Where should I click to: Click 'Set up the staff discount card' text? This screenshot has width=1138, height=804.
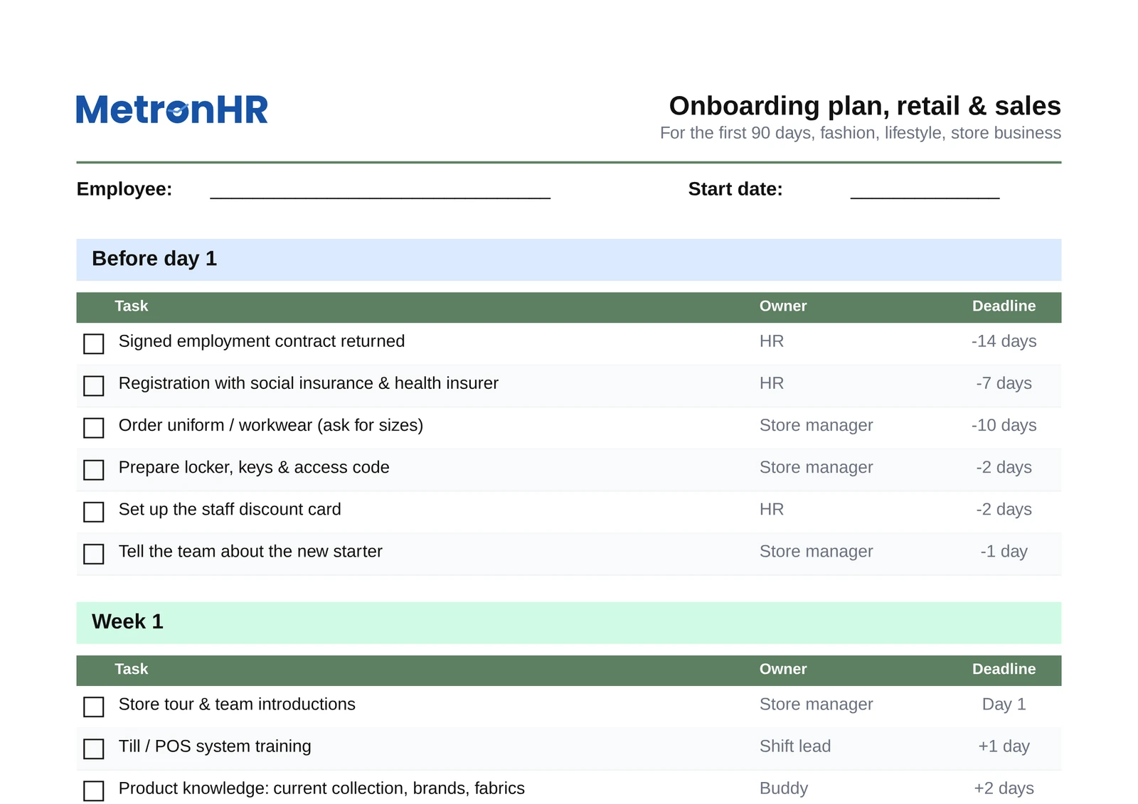click(x=230, y=510)
